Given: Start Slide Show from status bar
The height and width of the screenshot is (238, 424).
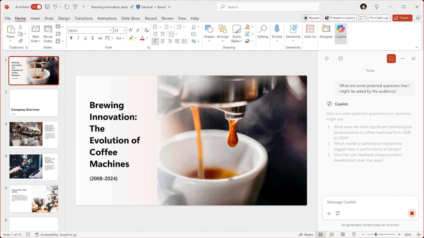Looking at the screenshot, I should (x=354, y=235).
